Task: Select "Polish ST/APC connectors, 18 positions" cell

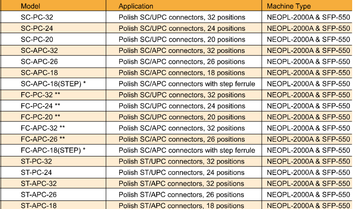Action: (x=181, y=205)
